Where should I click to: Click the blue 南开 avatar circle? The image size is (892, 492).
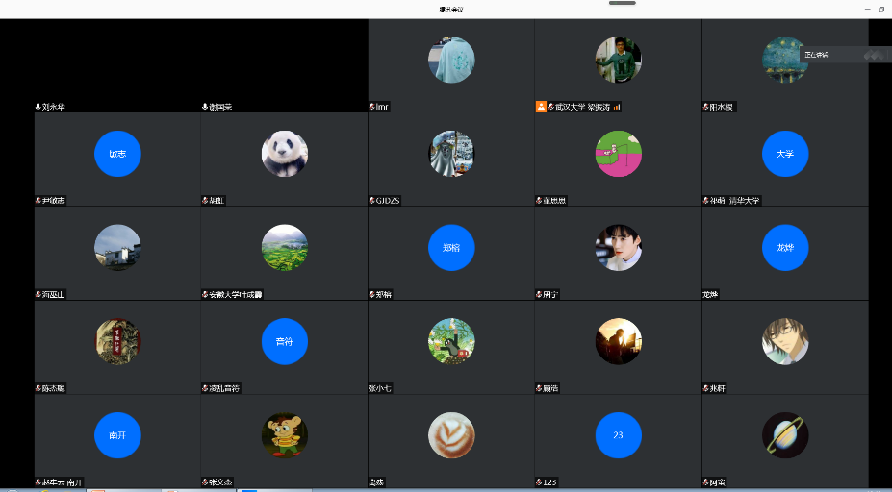pyautogui.click(x=117, y=435)
